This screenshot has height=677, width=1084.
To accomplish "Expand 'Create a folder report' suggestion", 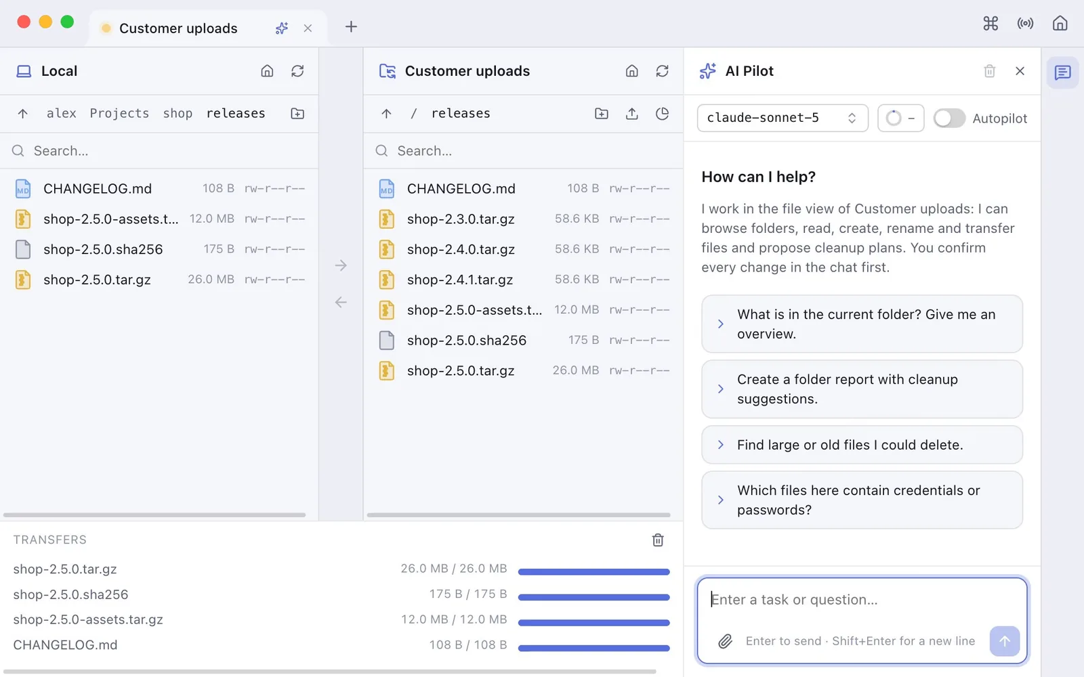I will [862, 389].
